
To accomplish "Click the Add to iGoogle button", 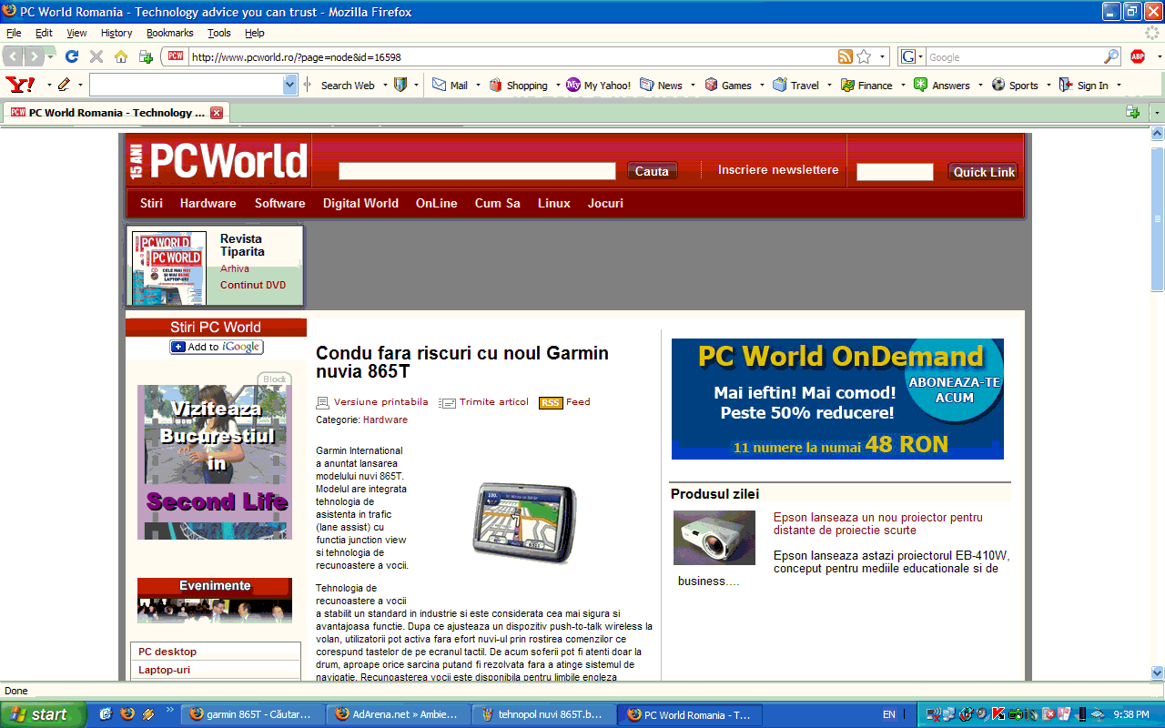I will 217,347.
